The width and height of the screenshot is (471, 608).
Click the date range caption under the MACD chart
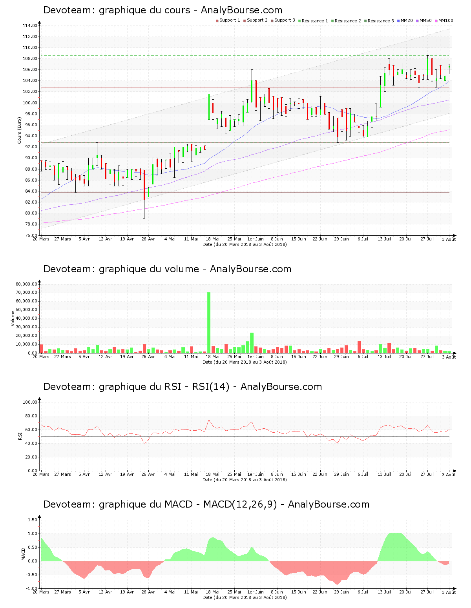[245, 597]
